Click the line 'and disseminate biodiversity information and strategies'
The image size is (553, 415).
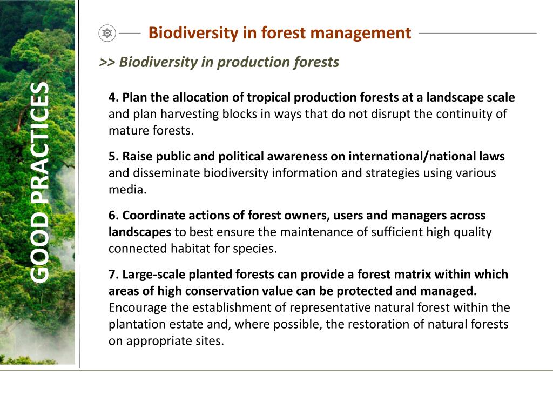point(302,173)
